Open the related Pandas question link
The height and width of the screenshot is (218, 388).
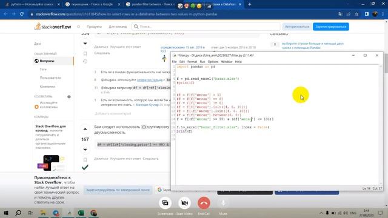pos(313,45)
